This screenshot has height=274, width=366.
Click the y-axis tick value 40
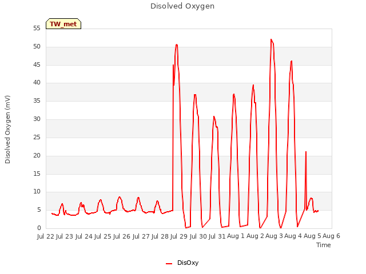[x=37, y=83]
